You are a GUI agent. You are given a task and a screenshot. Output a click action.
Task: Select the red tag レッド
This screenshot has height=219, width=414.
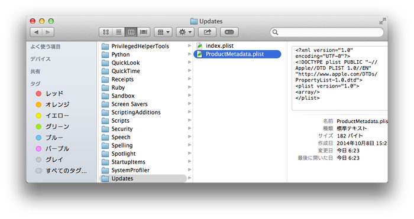click(x=50, y=93)
